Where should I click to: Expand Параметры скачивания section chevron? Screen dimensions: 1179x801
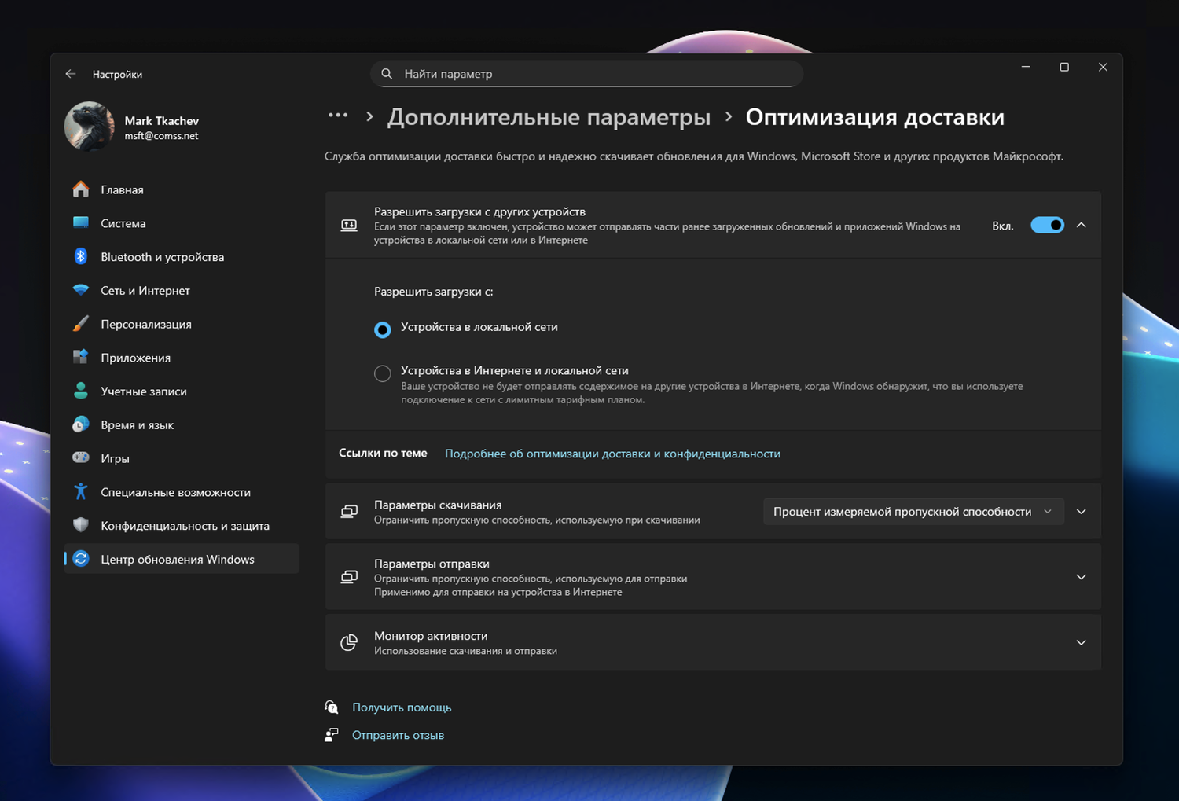point(1082,512)
